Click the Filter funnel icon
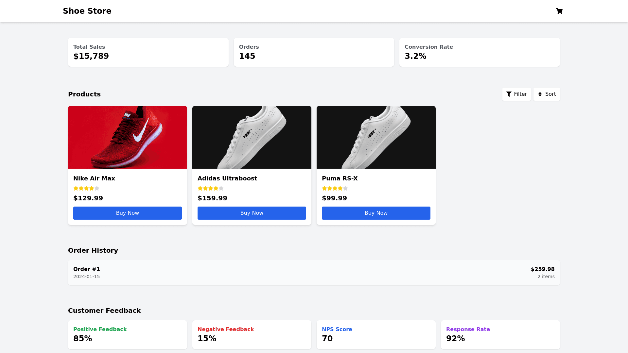The height and width of the screenshot is (353, 628). (x=509, y=94)
